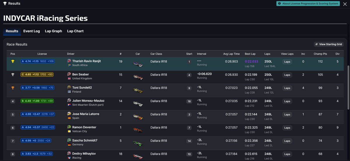Click the gold trophy in Tharish's row
Image resolution: width=350 pixels, height=161 pixels.
coord(13,62)
